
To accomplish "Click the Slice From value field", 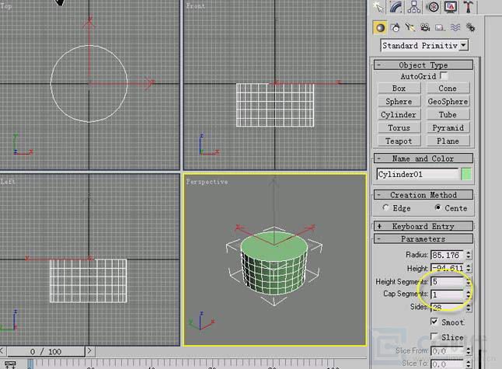I will tap(448, 351).
